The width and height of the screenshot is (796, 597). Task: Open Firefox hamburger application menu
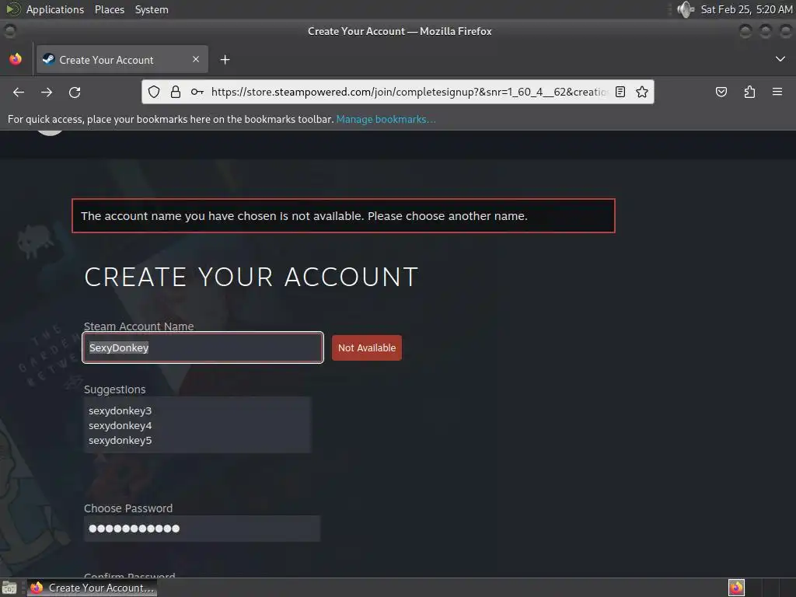[x=777, y=92]
